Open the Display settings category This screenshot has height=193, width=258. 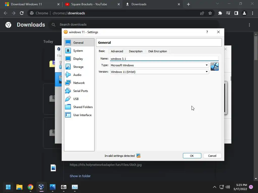coord(79,59)
